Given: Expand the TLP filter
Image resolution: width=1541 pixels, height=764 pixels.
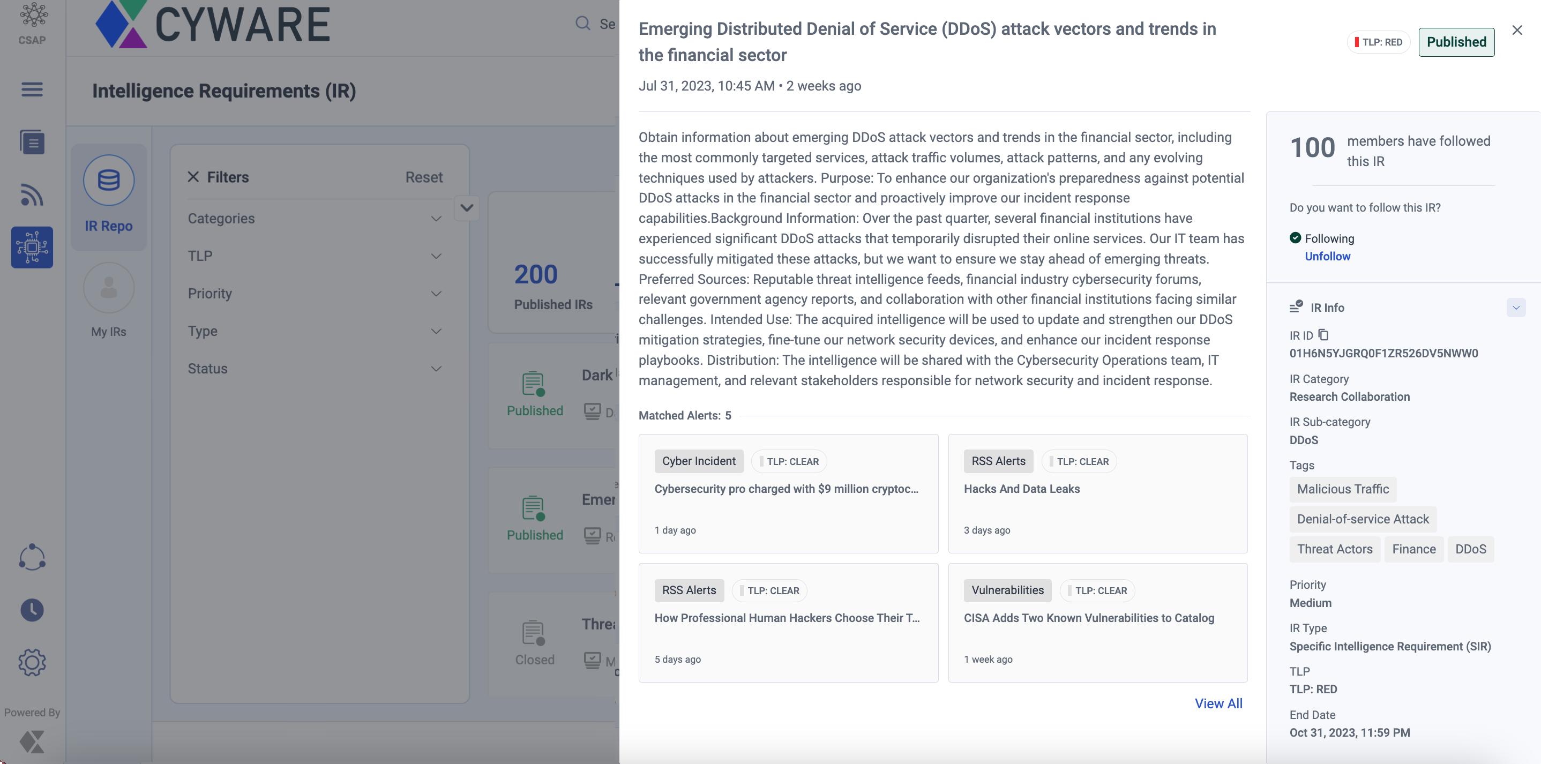Looking at the screenshot, I should [315, 256].
